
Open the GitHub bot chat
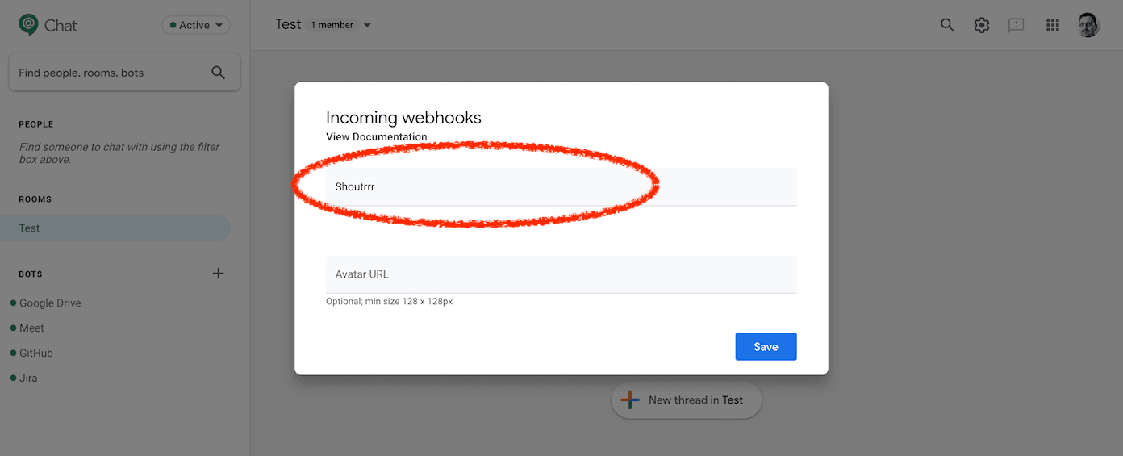pos(36,354)
